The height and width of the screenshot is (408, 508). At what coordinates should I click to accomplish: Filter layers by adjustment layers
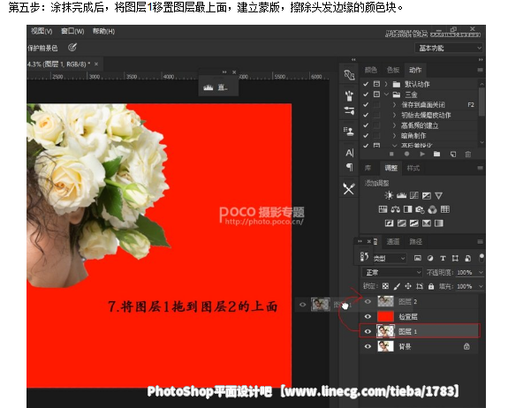coord(430,258)
